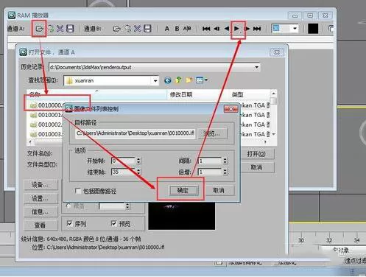
Task: Click the 结束帧 value field
Action: coord(123,172)
